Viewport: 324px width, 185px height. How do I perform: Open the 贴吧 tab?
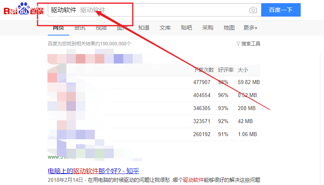[x=186, y=28]
